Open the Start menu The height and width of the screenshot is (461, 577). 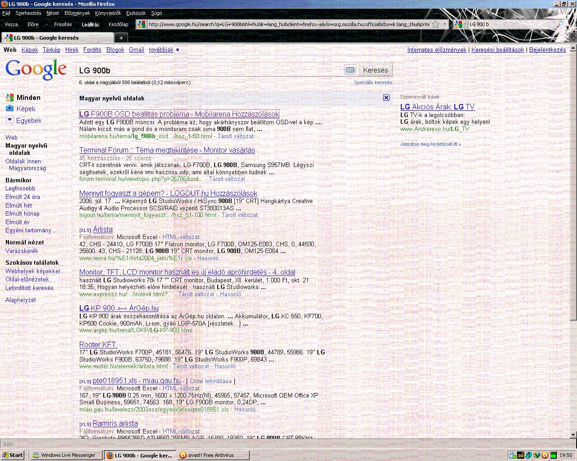[x=13, y=455]
